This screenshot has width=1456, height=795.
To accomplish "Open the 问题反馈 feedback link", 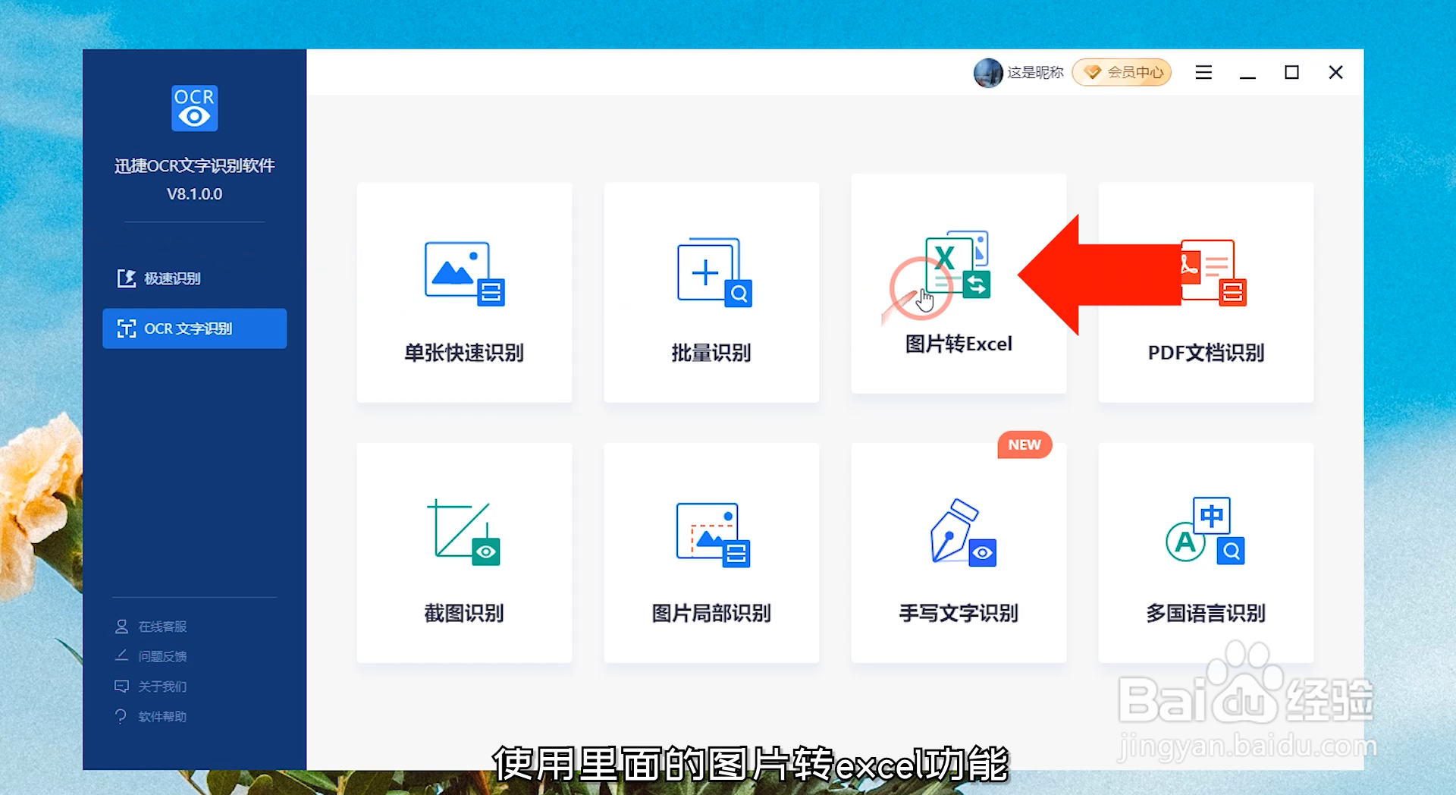I will tap(162, 656).
